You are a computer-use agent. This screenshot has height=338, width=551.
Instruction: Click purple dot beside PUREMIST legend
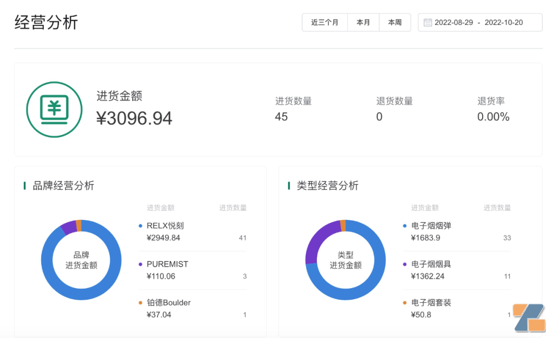click(140, 264)
